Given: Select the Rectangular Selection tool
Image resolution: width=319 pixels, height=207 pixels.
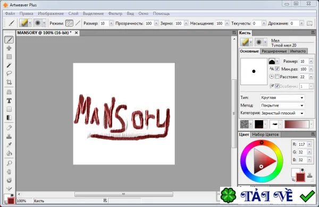Looking at the screenshot, I should pyautogui.click(x=9, y=56).
